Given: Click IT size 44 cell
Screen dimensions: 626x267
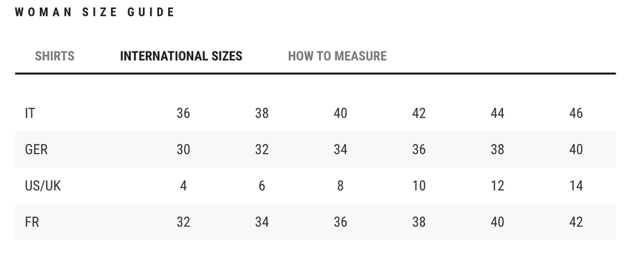Looking at the screenshot, I should point(498,113).
